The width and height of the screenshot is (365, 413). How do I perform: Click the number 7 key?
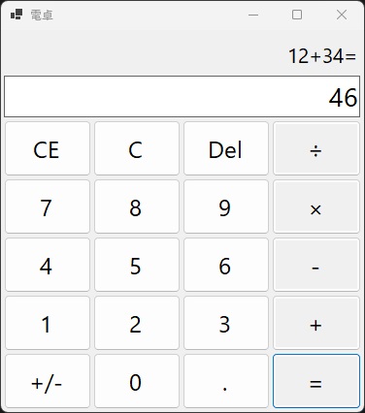point(48,206)
